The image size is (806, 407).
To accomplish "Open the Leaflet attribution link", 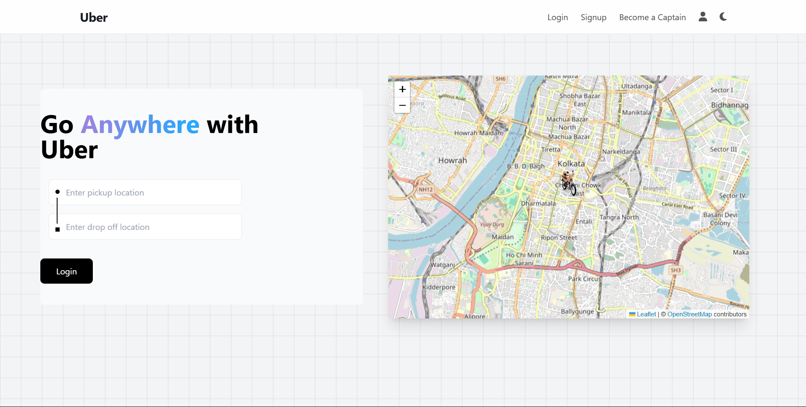I will click(x=646, y=314).
